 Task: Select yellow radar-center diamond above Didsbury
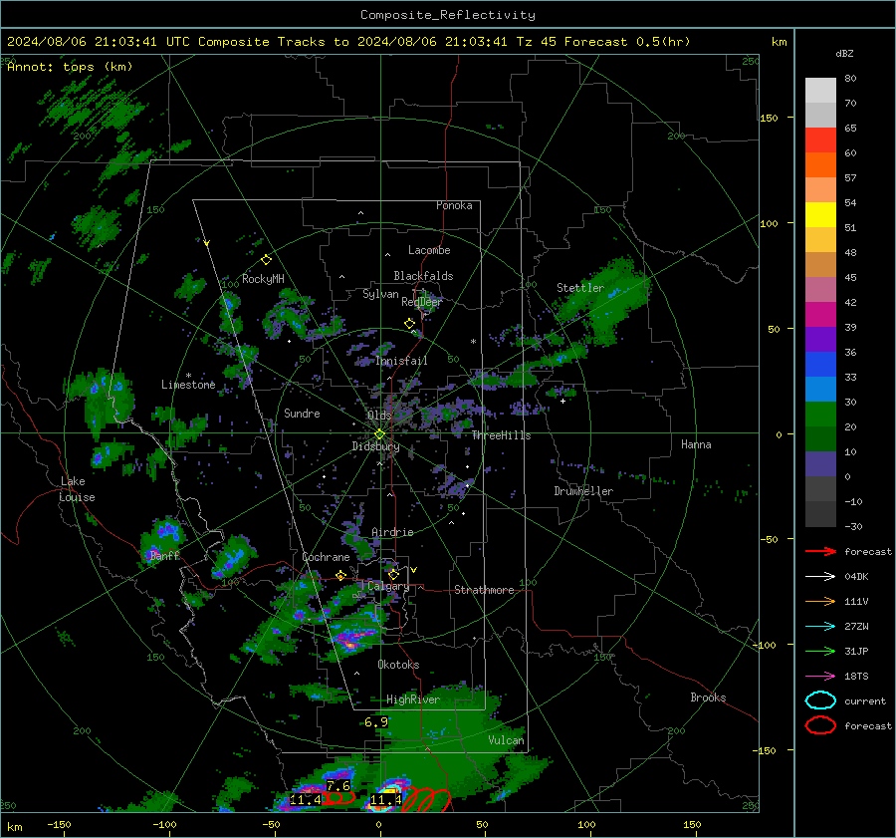[x=379, y=434]
